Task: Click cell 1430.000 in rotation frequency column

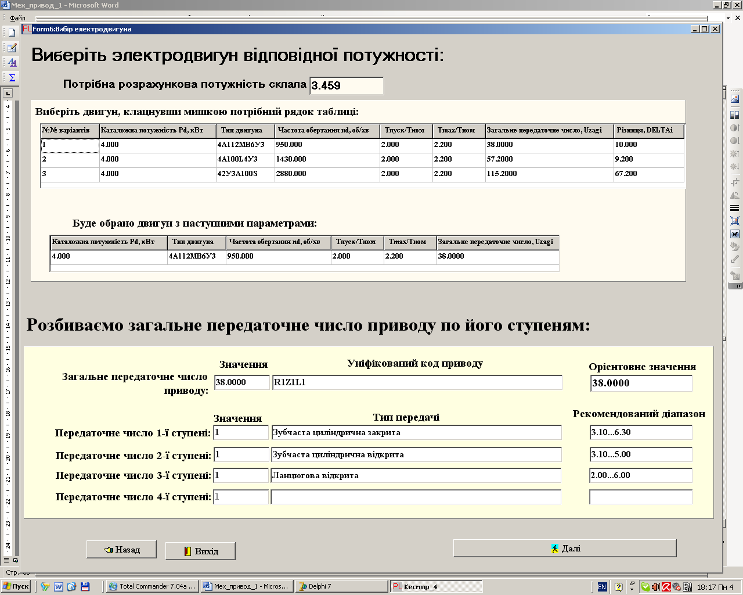Action: click(x=327, y=159)
